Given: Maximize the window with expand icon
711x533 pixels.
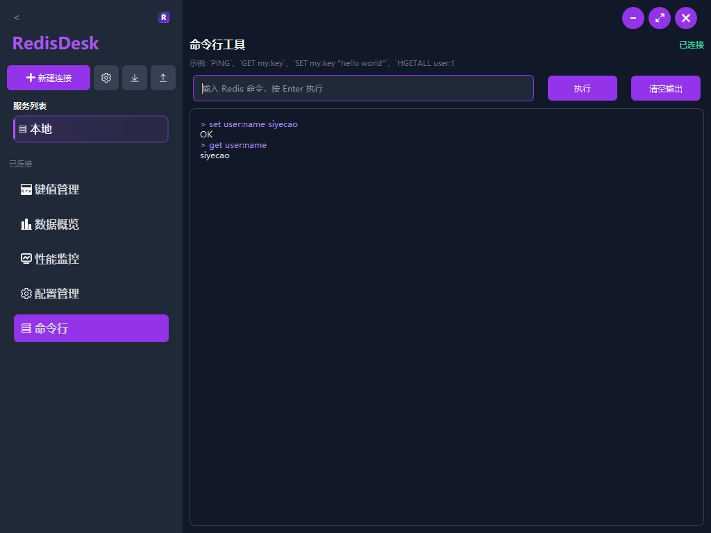Looking at the screenshot, I should pos(660,18).
